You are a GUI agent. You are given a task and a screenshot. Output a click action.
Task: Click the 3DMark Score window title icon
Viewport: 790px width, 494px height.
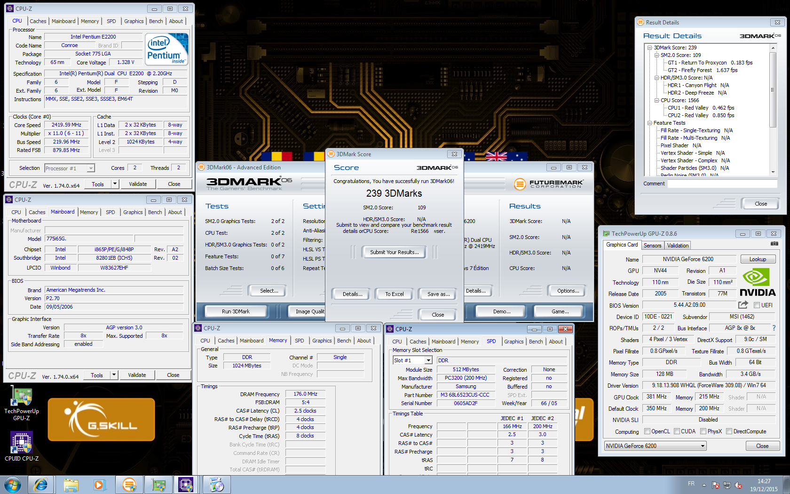[331, 154]
